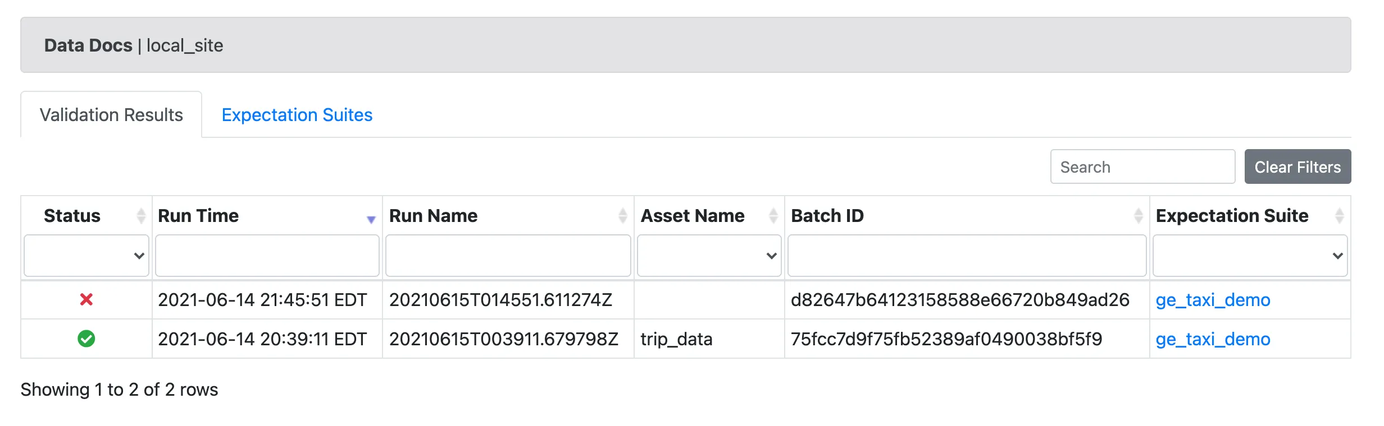Sort by Batch ID column arrows
Viewport: 1384px width, 426px height.
(x=1138, y=216)
